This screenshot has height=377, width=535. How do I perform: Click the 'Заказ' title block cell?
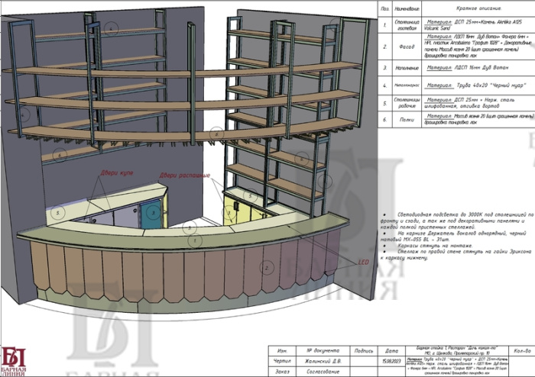coord(282,372)
